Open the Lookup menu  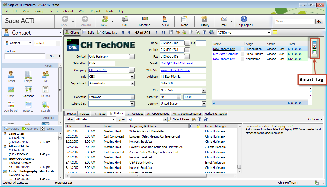pos(39,11)
